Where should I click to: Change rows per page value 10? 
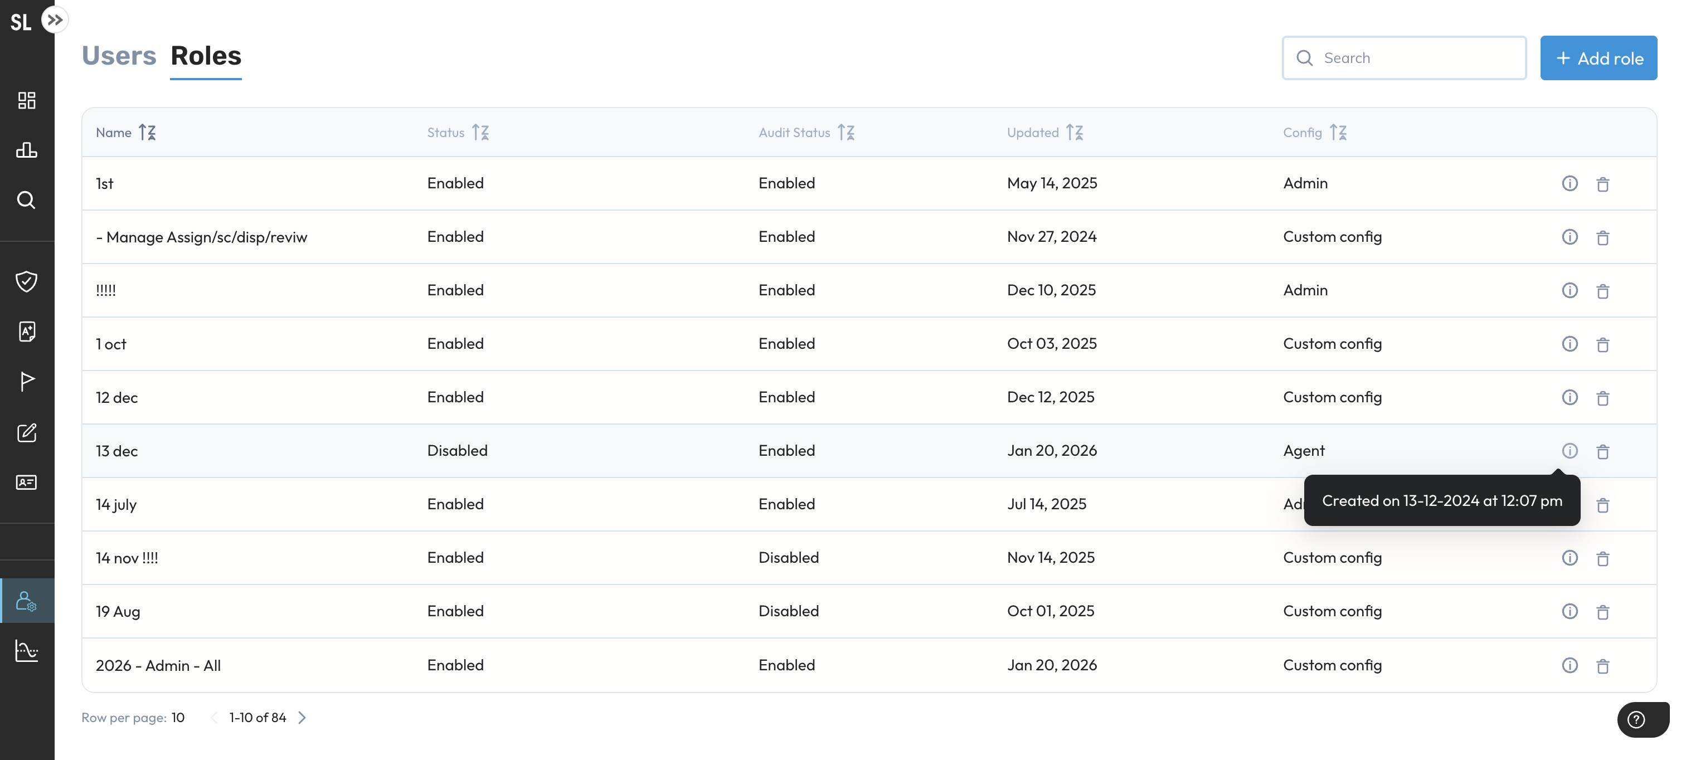tap(178, 718)
